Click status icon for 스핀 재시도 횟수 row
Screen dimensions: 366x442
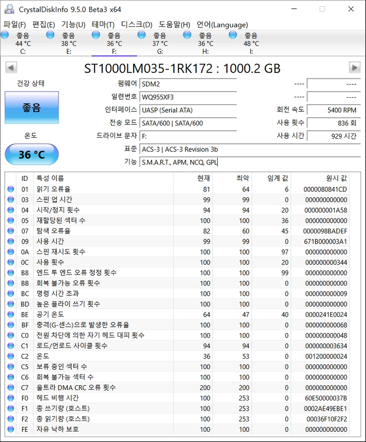click(11, 252)
